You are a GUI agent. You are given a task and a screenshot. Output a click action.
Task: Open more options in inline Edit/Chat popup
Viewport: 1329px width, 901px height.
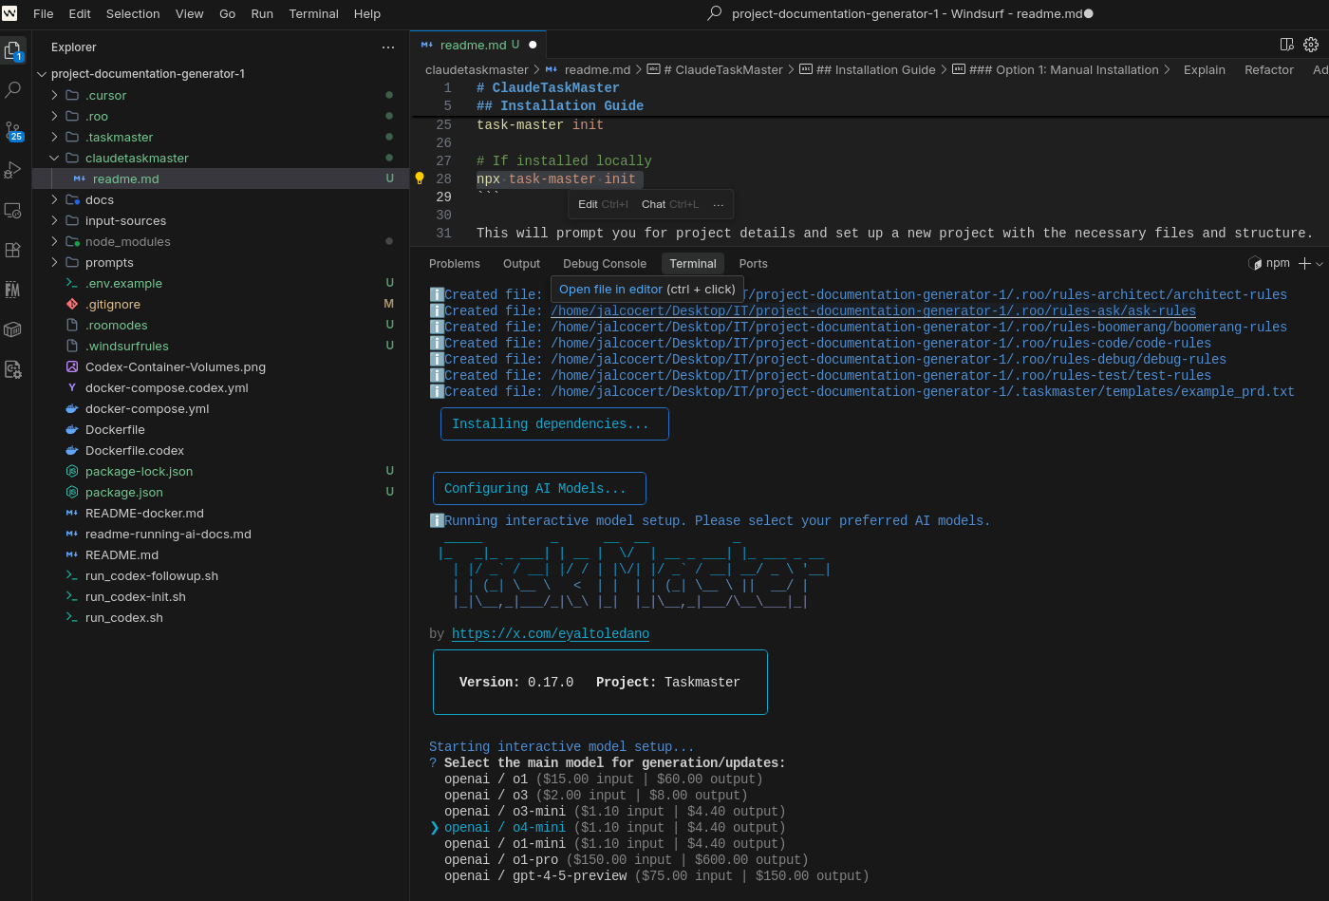[718, 204]
